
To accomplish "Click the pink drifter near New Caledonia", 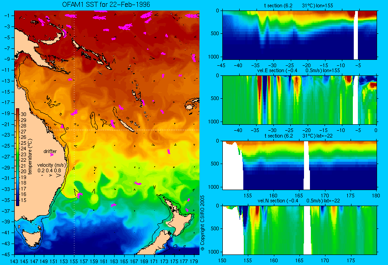I will [x=113, y=123].
